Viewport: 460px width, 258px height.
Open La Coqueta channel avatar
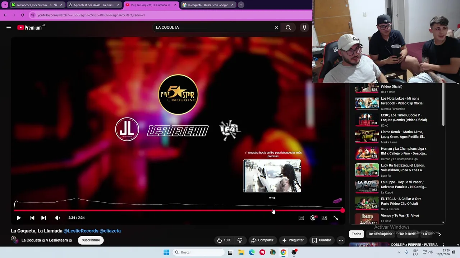pyautogui.click(x=15, y=240)
